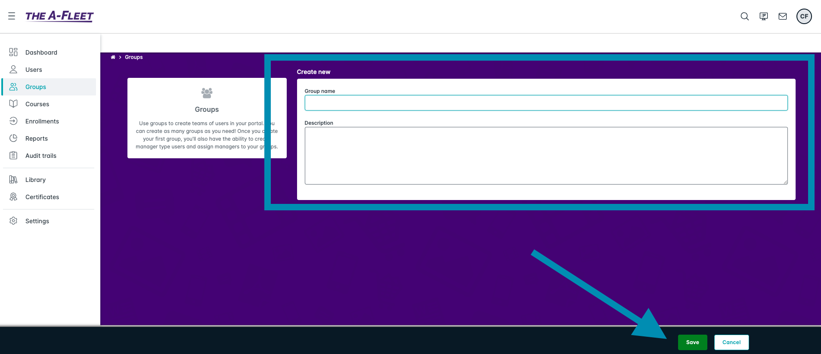The height and width of the screenshot is (354, 821).
Task: Open the search magnifier icon
Action: (x=744, y=16)
